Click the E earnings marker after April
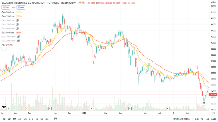 click(130, 108)
